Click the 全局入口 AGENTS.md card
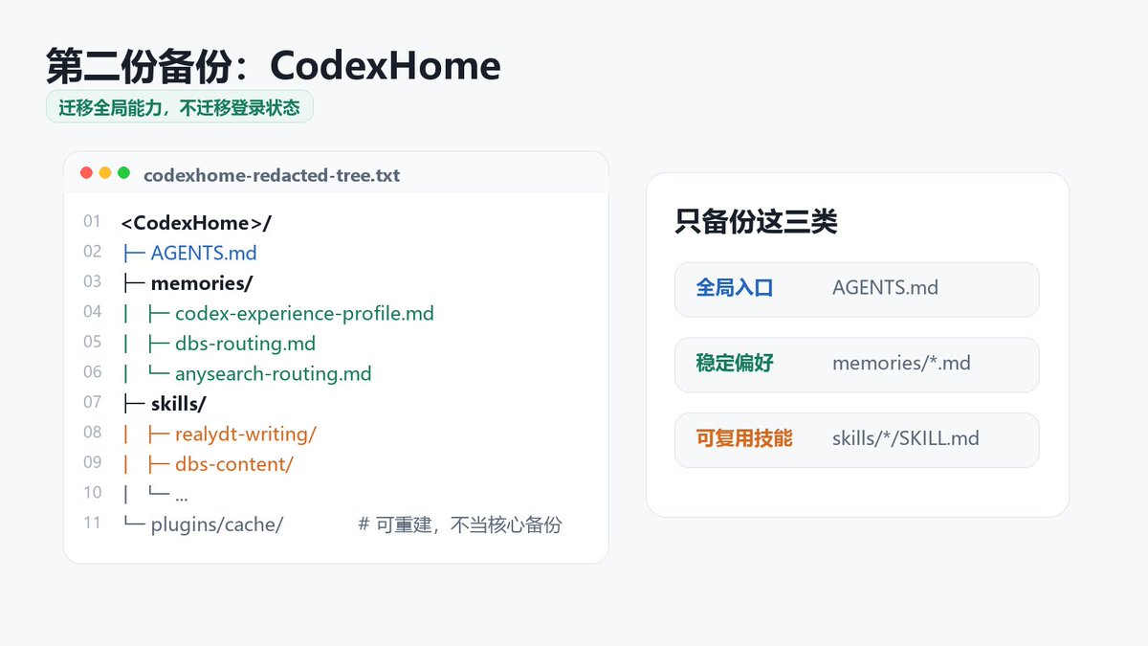The image size is (1148, 646). click(856, 289)
